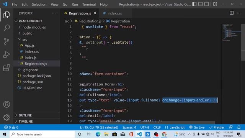Collapse the REACT-PROJECT root folder

37,21
